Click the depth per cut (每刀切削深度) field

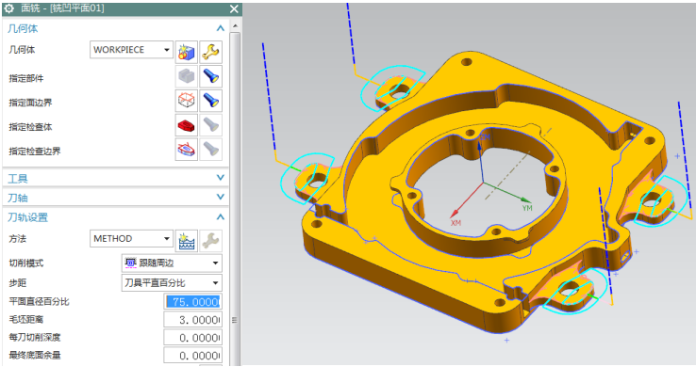[x=192, y=338]
